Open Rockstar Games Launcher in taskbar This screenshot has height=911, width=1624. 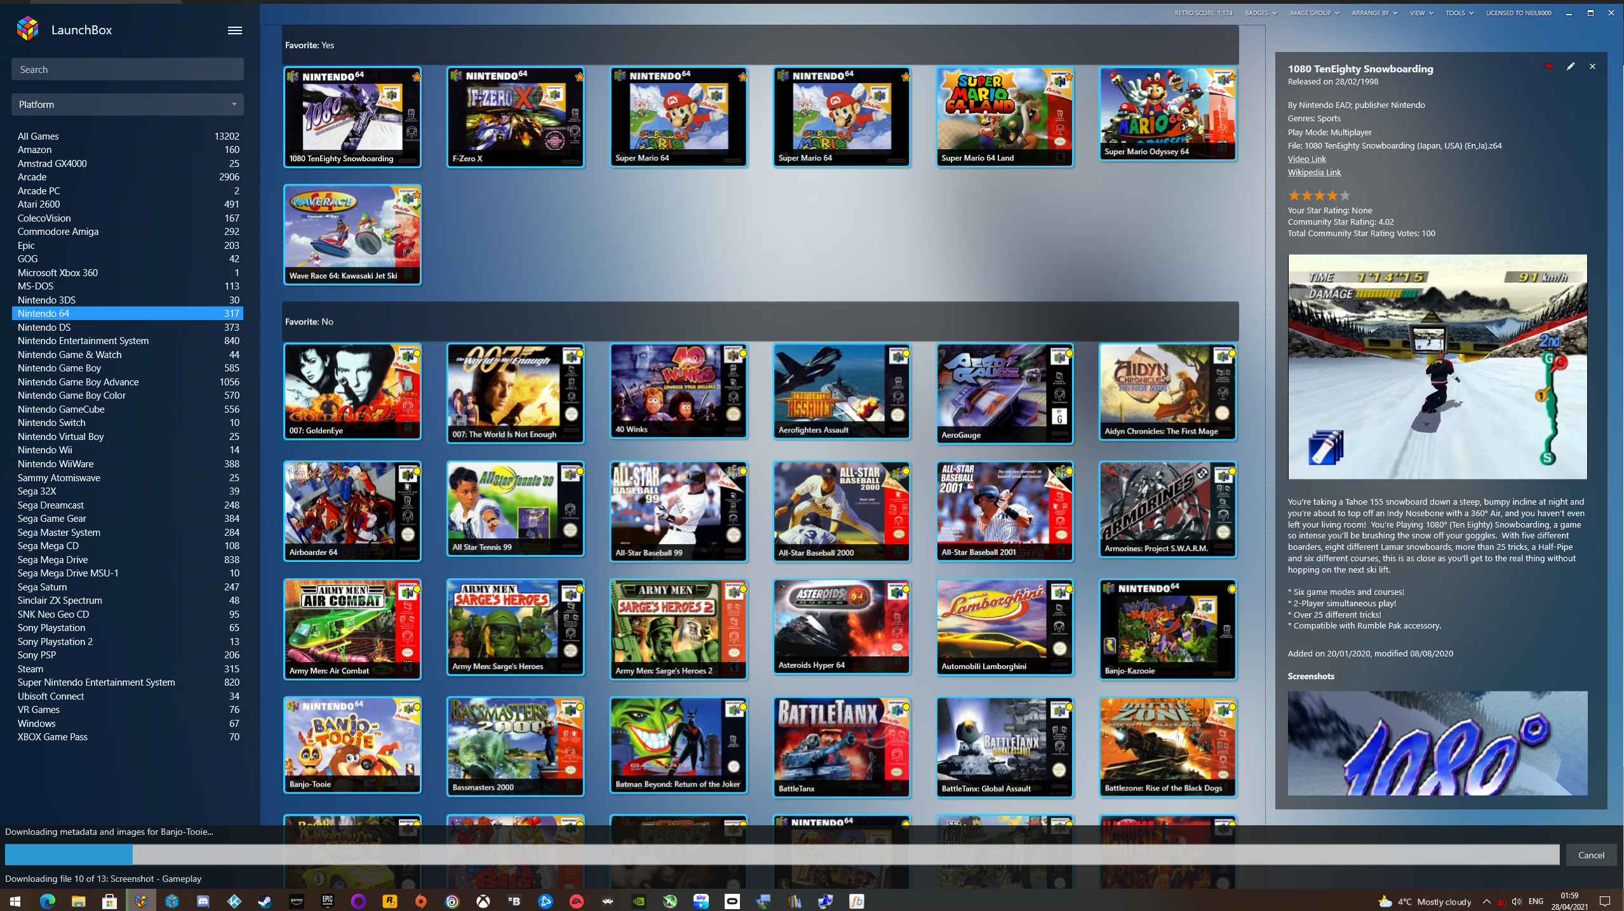click(389, 901)
